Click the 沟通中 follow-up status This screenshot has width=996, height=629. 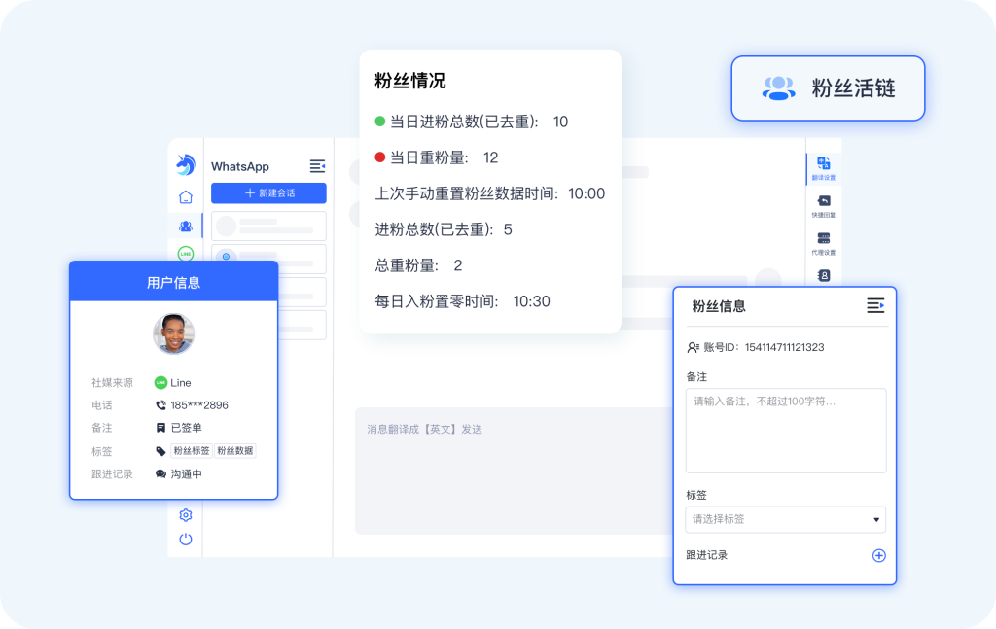pos(186,474)
